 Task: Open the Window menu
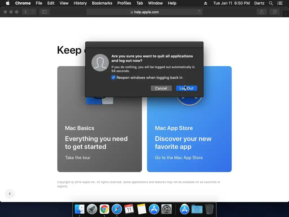[156, 3]
